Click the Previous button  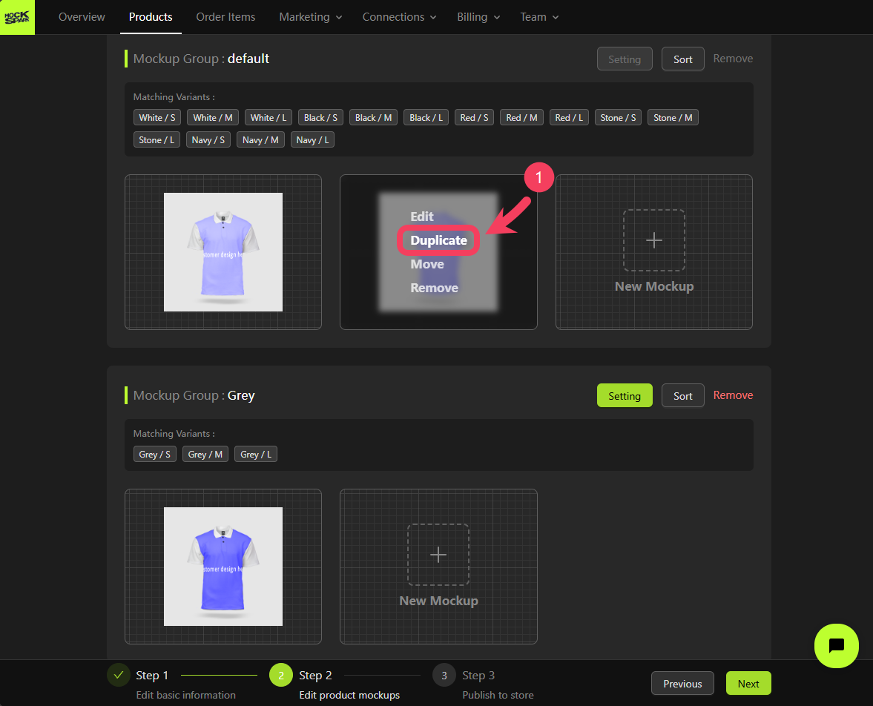pos(682,684)
